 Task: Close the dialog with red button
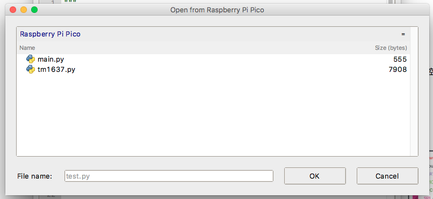click(13, 10)
